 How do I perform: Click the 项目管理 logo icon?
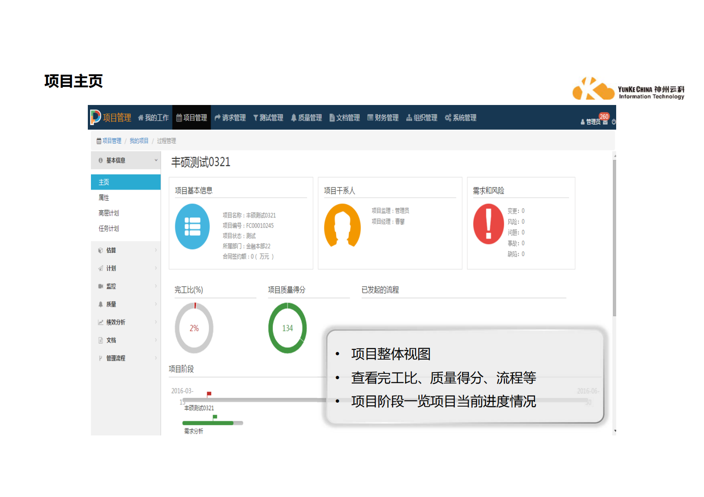96,117
